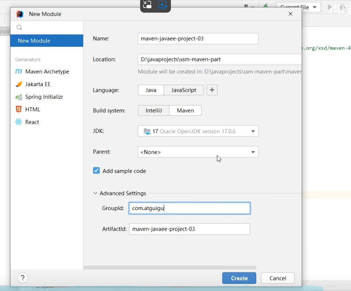The height and width of the screenshot is (291, 351).
Task: Collapse the Advanced Settings section
Action: click(95, 193)
